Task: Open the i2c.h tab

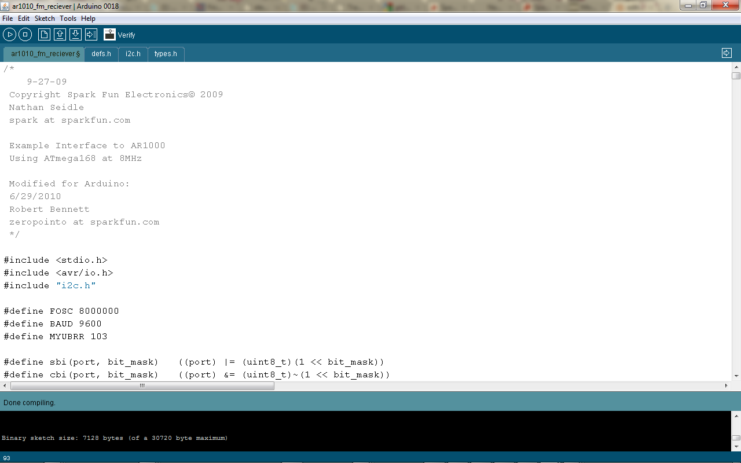Action: (133, 54)
